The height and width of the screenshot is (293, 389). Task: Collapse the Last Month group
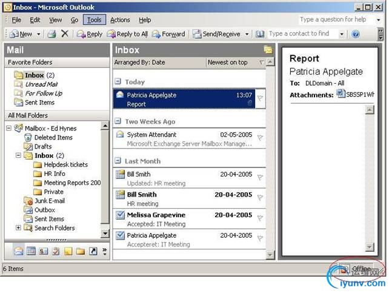(x=118, y=160)
